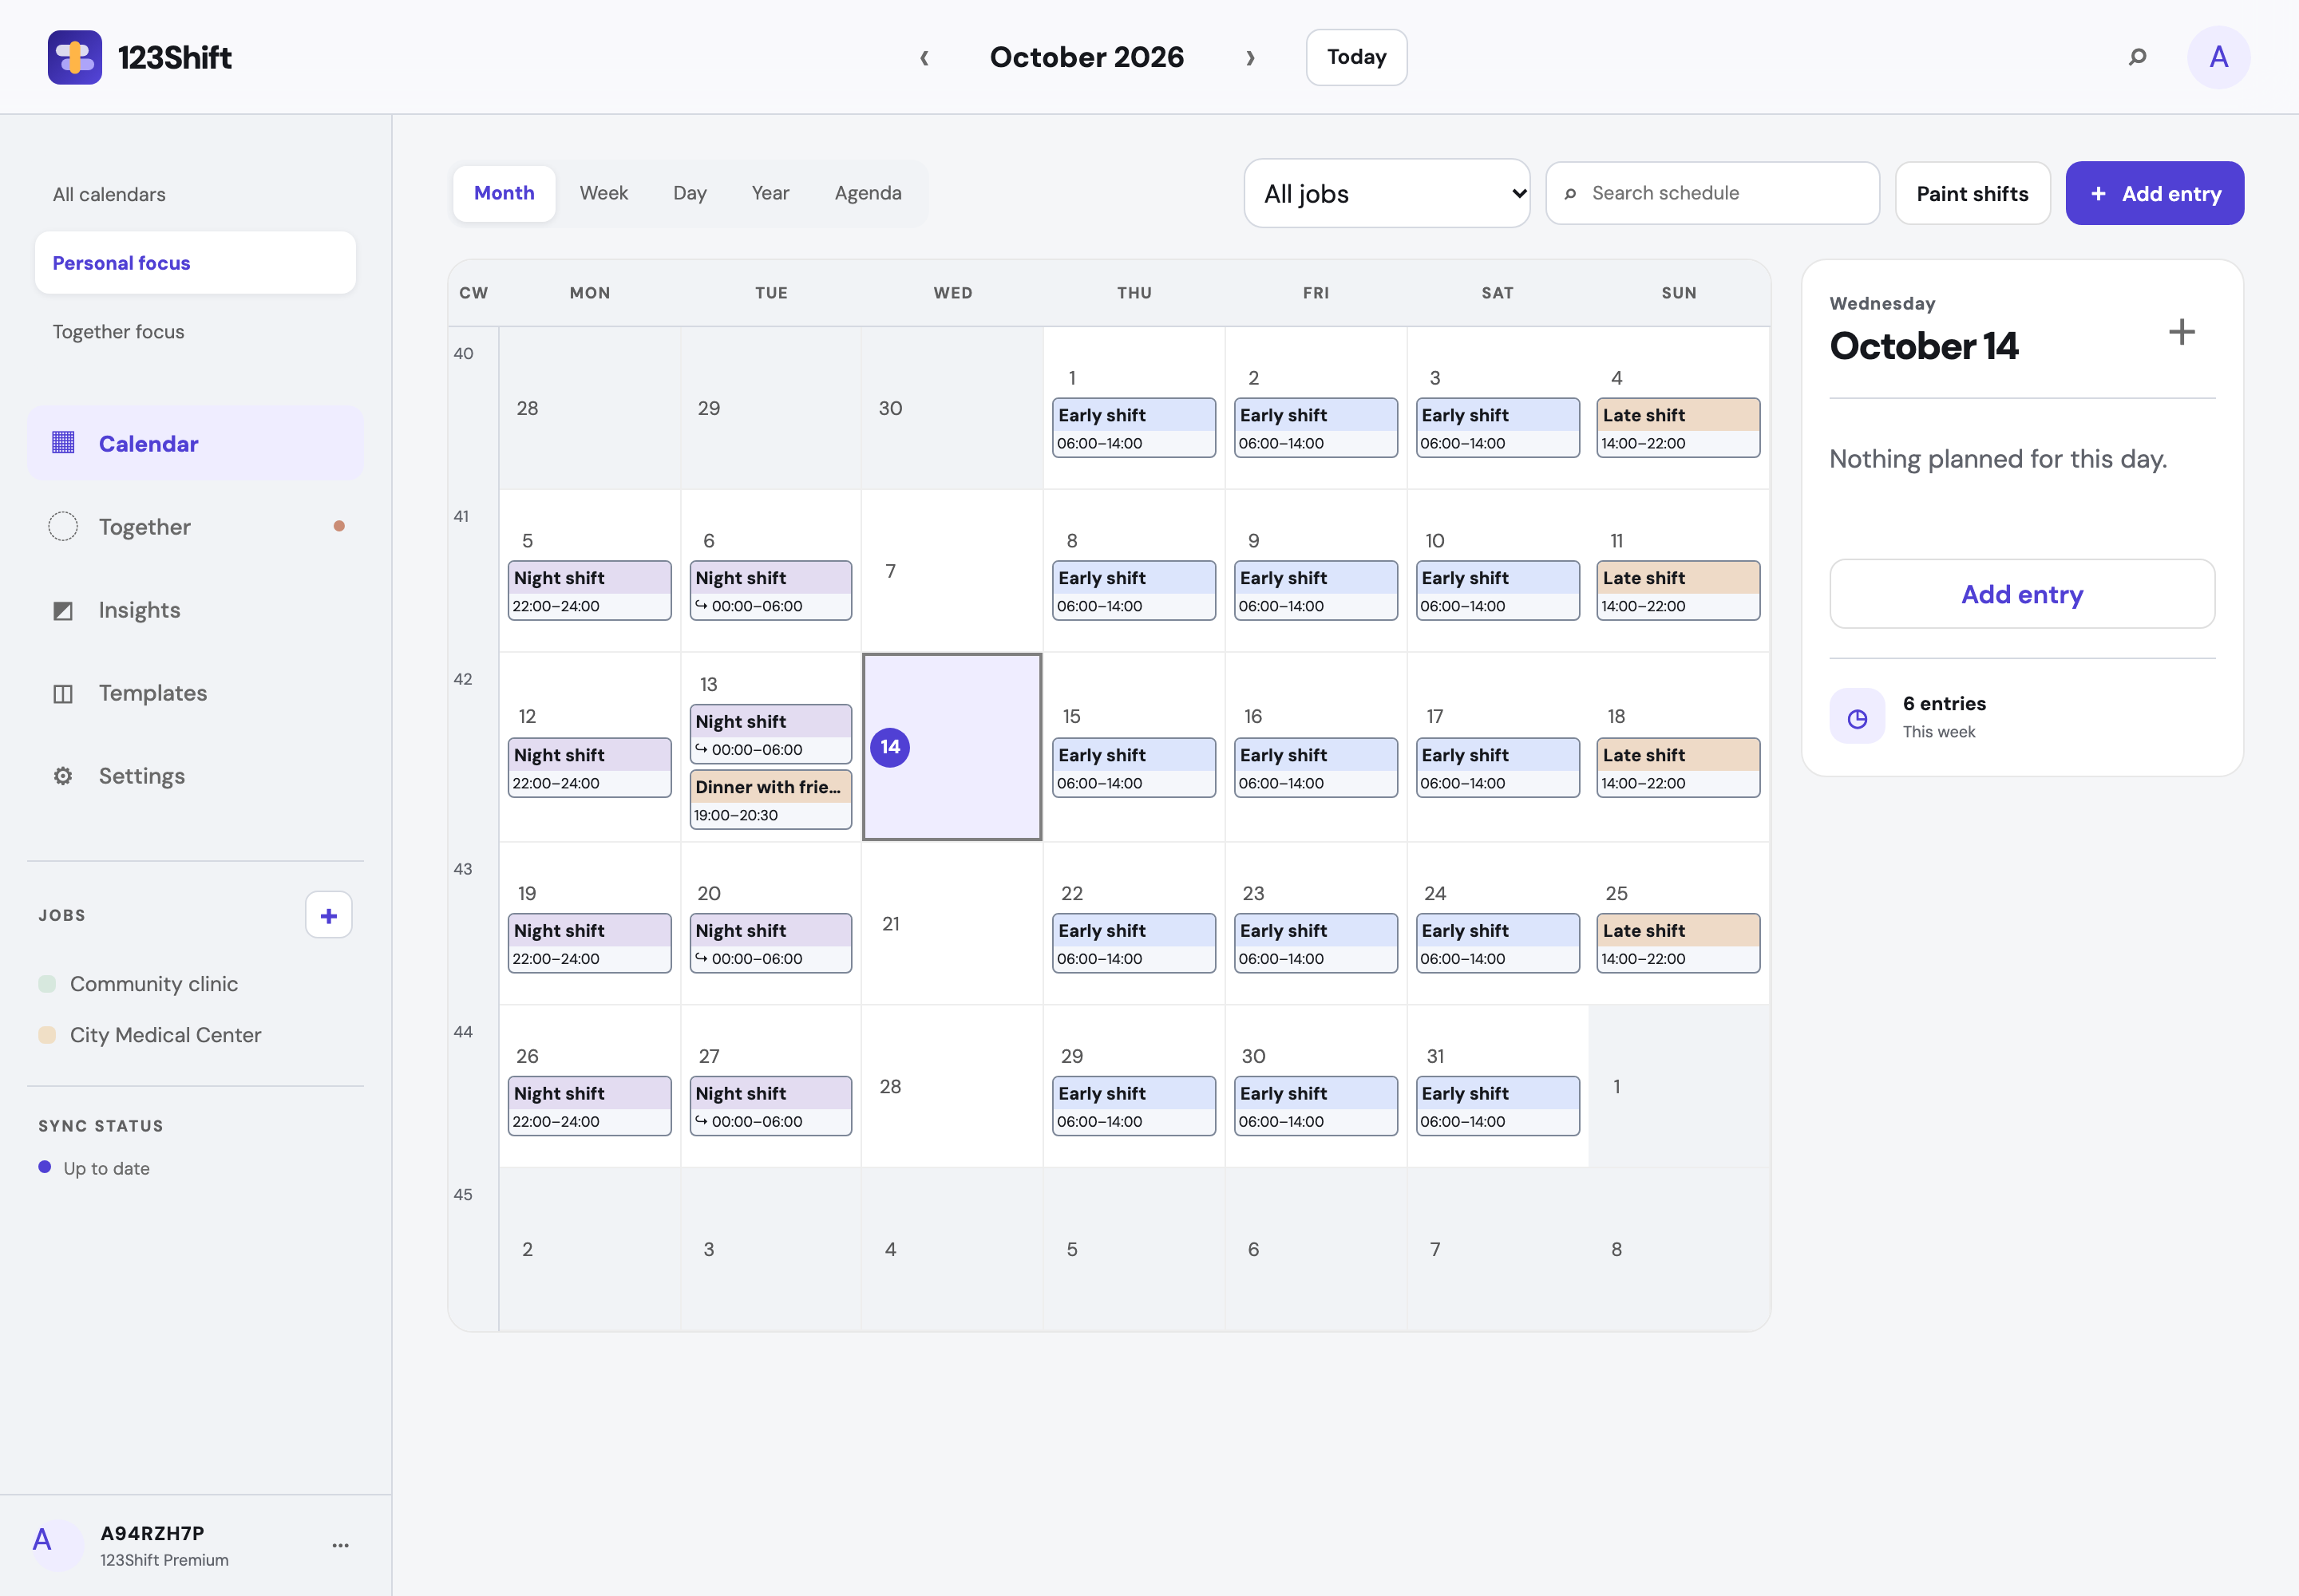Open Night shift 00:00–06:00 on October 27
The image size is (2299, 1596).
coord(770,1106)
